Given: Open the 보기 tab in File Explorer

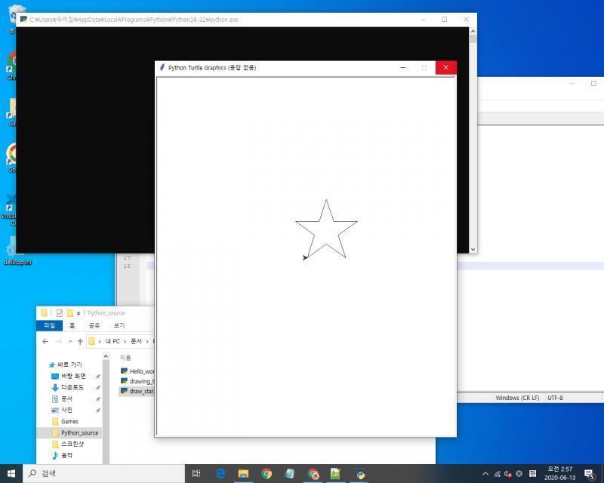Looking at the screenshot, I should point(119,325).
